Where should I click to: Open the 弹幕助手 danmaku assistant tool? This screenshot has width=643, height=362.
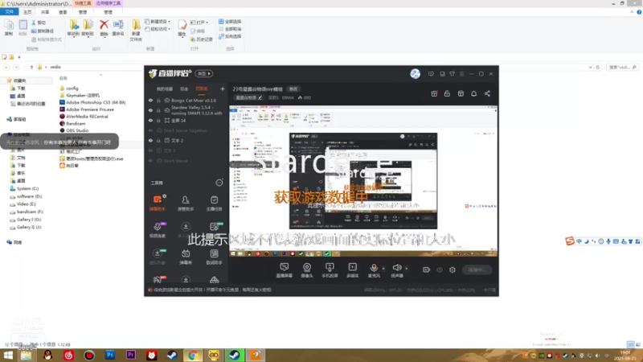click(x=158, y=203)
